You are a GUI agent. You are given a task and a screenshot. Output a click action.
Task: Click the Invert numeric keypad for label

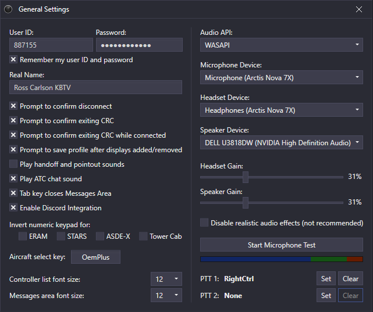click(x=49, y=225)
